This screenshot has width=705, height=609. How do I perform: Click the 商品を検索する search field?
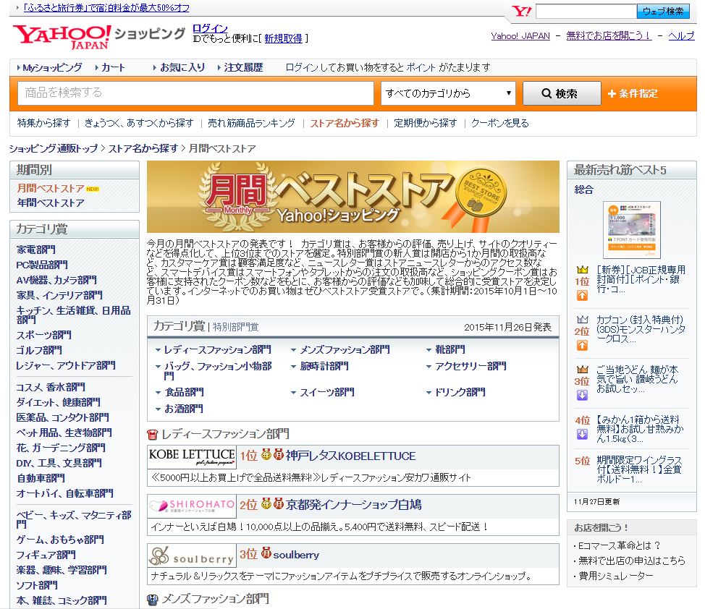[x=195, y=93]
